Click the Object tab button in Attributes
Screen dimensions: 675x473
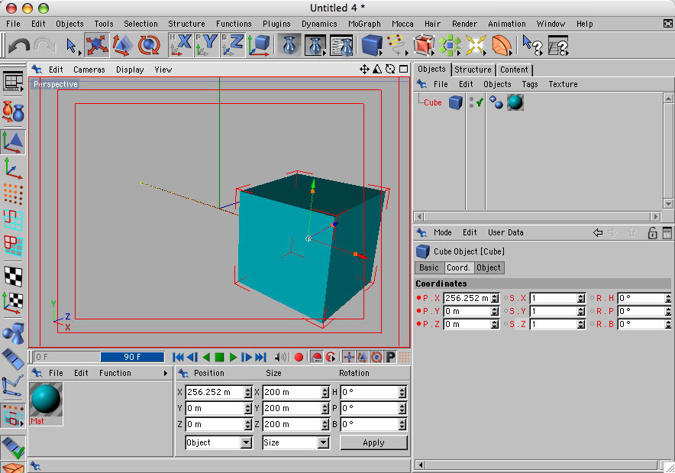[x=489, y=267]
